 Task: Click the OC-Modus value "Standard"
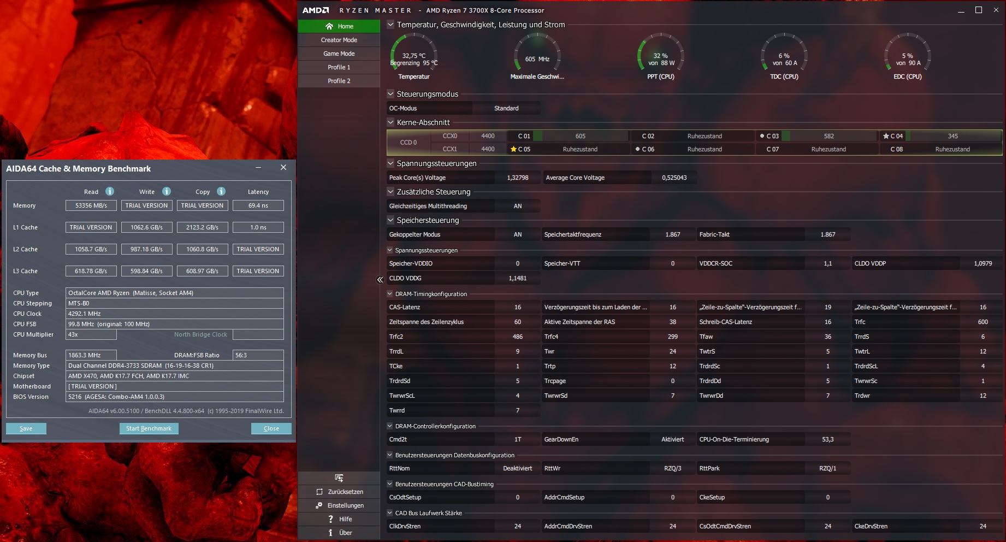(506, 108)
